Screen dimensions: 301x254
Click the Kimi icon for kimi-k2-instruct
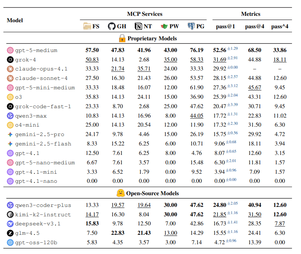click(10, 214)
